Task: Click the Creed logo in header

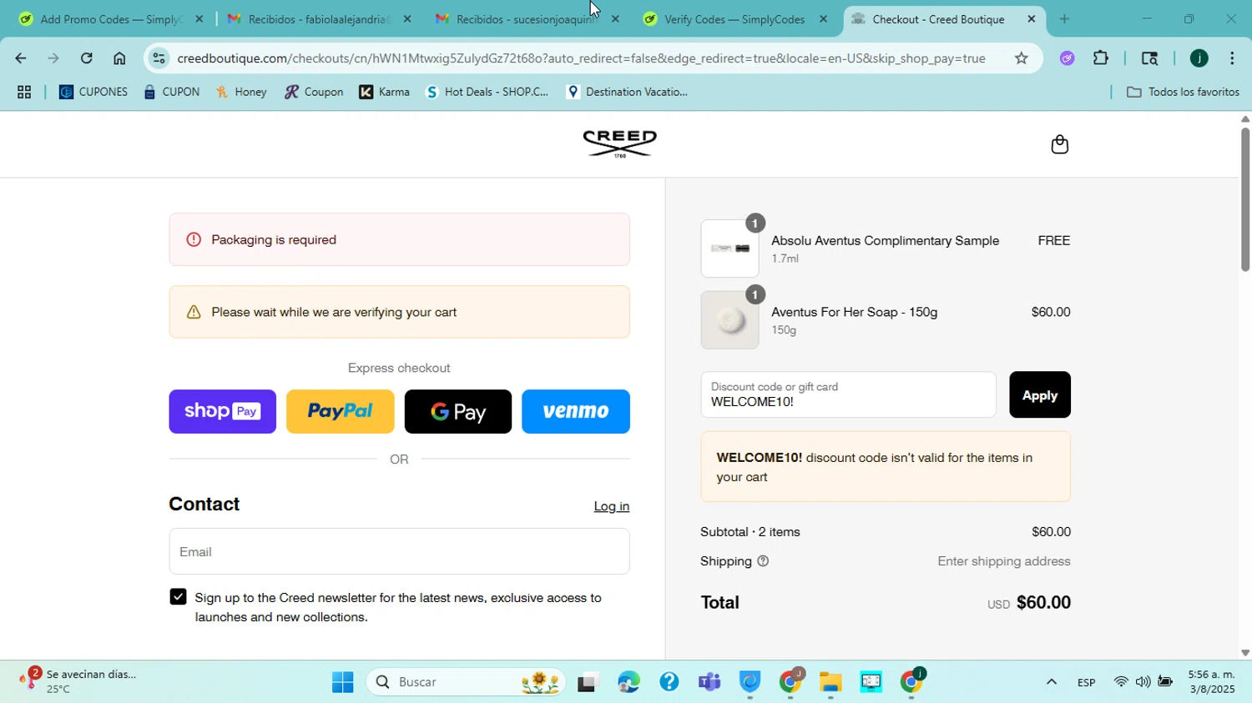Action: pos(619,143)
